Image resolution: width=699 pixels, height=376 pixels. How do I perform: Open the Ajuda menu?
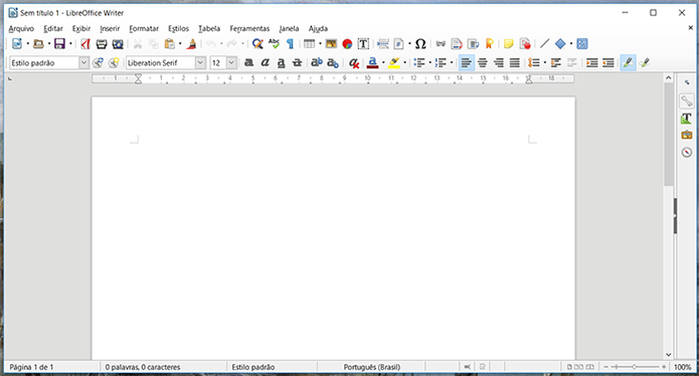point(318,28)
